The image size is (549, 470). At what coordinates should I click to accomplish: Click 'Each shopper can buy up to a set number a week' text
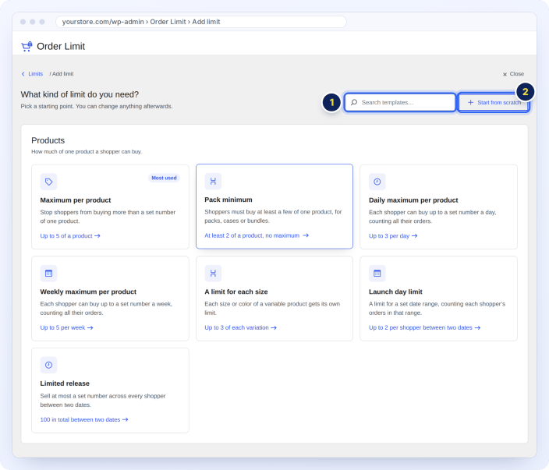point(106,309)
